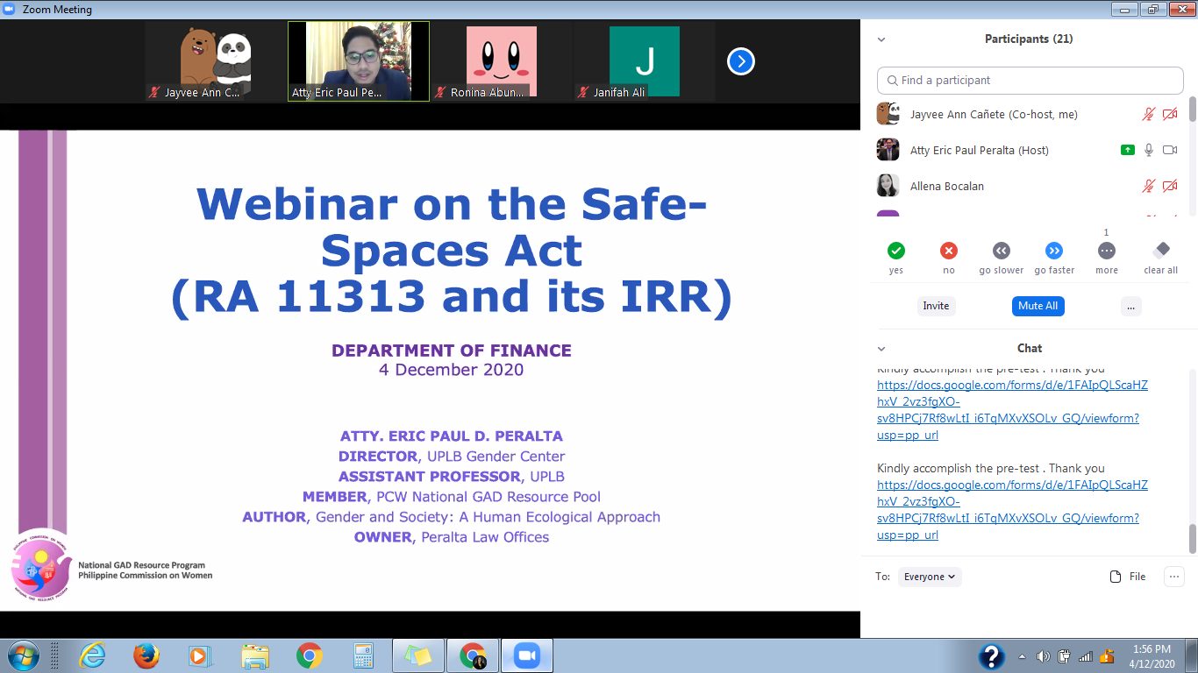Open Windows Explorer folder taskbar icon

click(255, 656)
